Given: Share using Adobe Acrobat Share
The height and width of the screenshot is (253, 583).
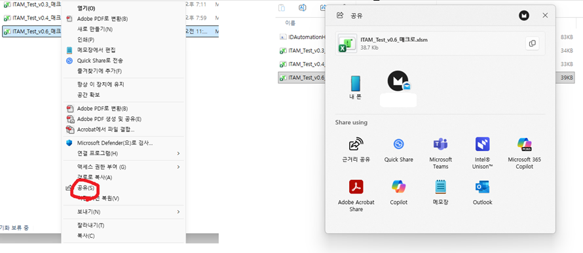Looking at the screenshot, I should click(356, 196).
